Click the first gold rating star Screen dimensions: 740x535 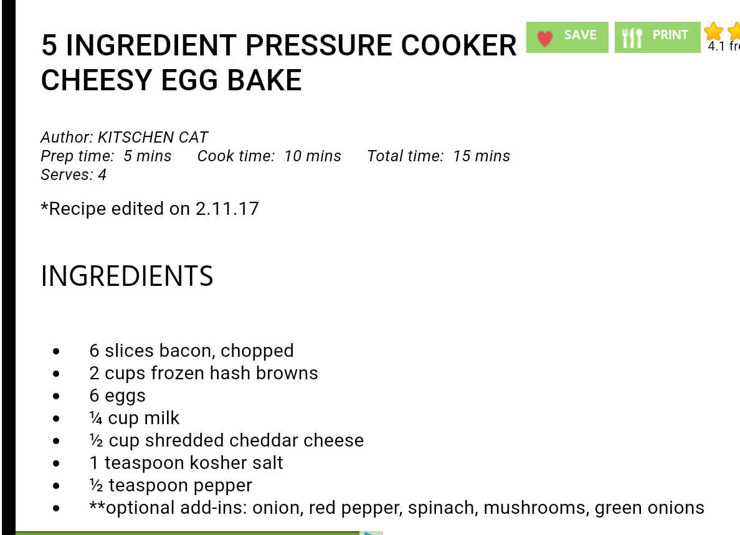click(x=713, y=31)
